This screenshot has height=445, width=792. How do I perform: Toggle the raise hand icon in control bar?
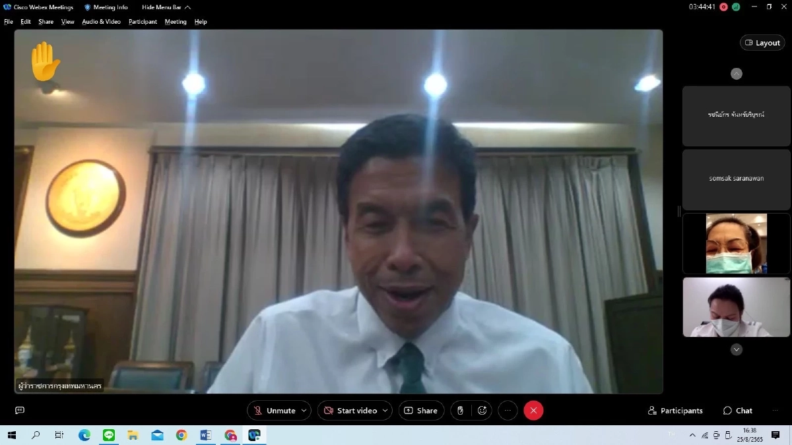click(460, 411)
